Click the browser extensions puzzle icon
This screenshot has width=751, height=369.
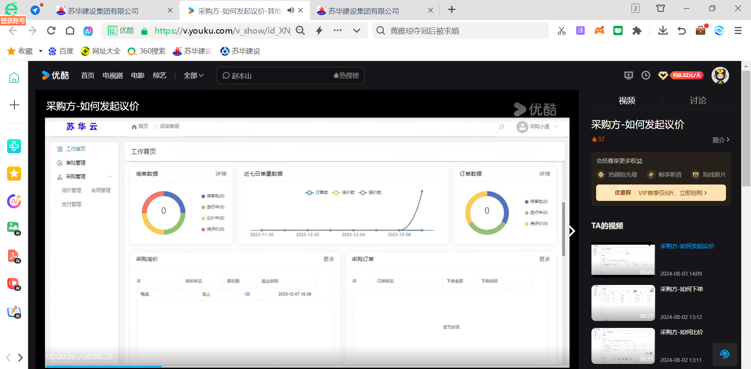[x=637, y=31]
